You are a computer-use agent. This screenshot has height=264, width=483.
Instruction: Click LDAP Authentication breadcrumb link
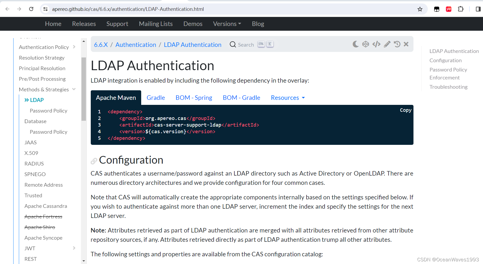[192, 45]
